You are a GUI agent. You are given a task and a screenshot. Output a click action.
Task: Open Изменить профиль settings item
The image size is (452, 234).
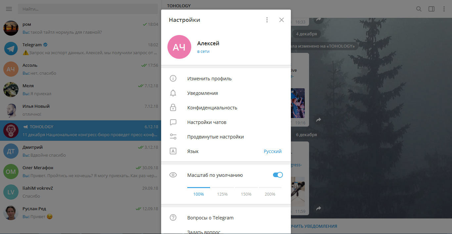pyautogui.click(x=209, y=79)
